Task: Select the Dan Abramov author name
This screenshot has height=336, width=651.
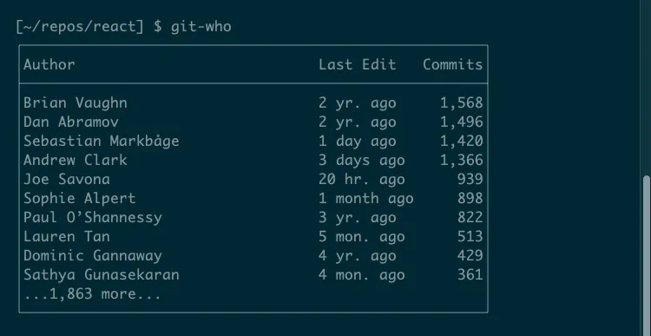Action: [x=71, y=122]
